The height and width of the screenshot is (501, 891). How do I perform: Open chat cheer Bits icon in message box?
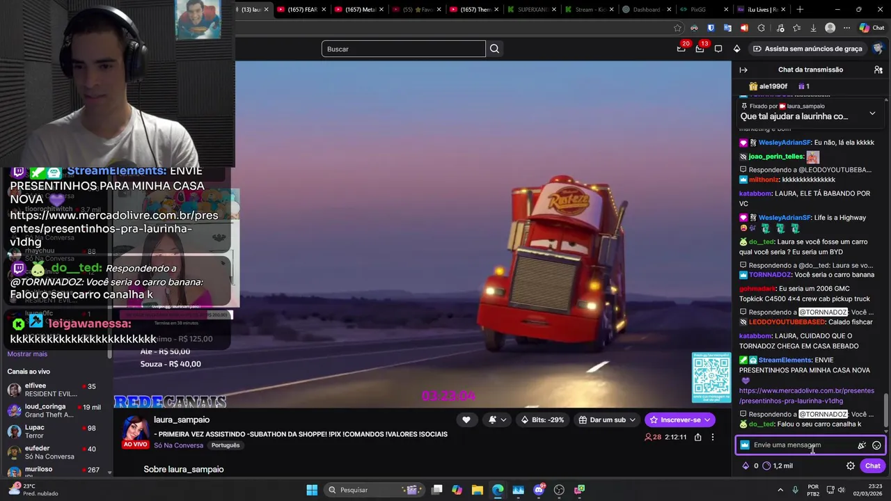click(861, 445)
